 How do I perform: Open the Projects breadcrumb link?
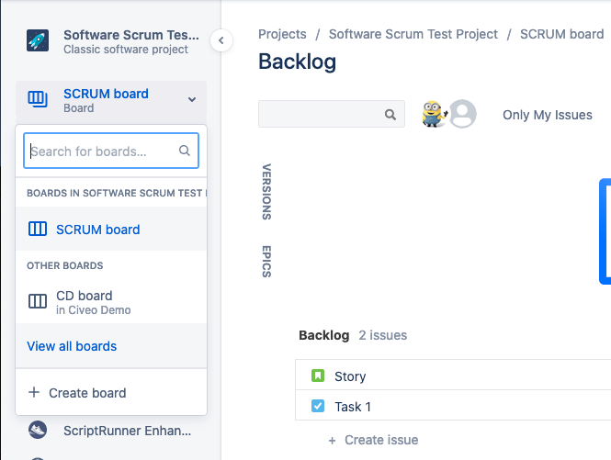282,34
